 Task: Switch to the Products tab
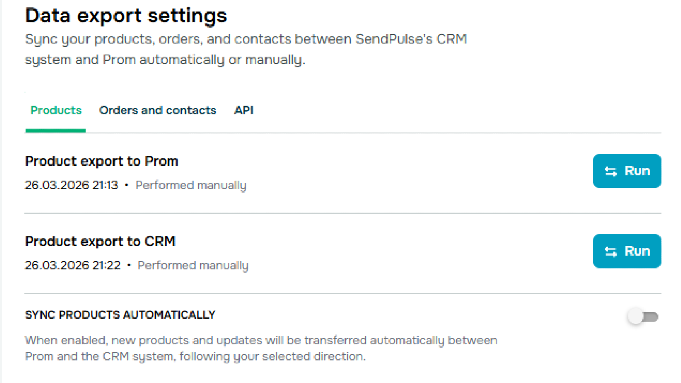pyautogui.click(x=56, y=110)
